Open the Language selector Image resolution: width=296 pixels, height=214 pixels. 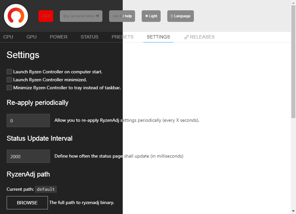coord(181,16)
